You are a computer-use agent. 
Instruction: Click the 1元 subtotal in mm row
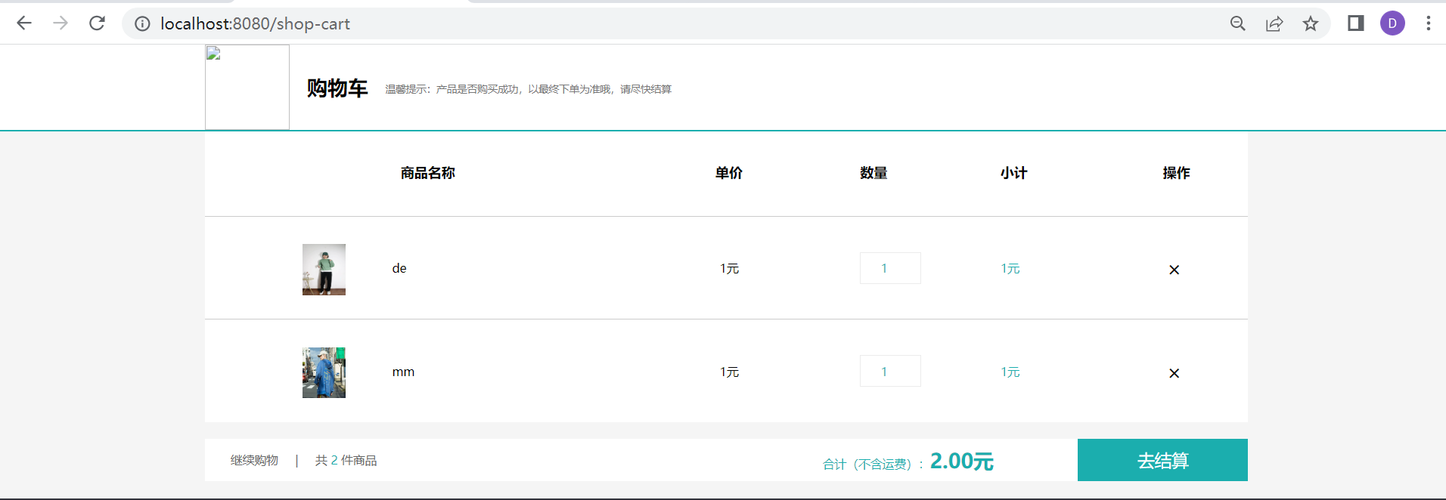pyautogui.click(x=1010, y=372)
